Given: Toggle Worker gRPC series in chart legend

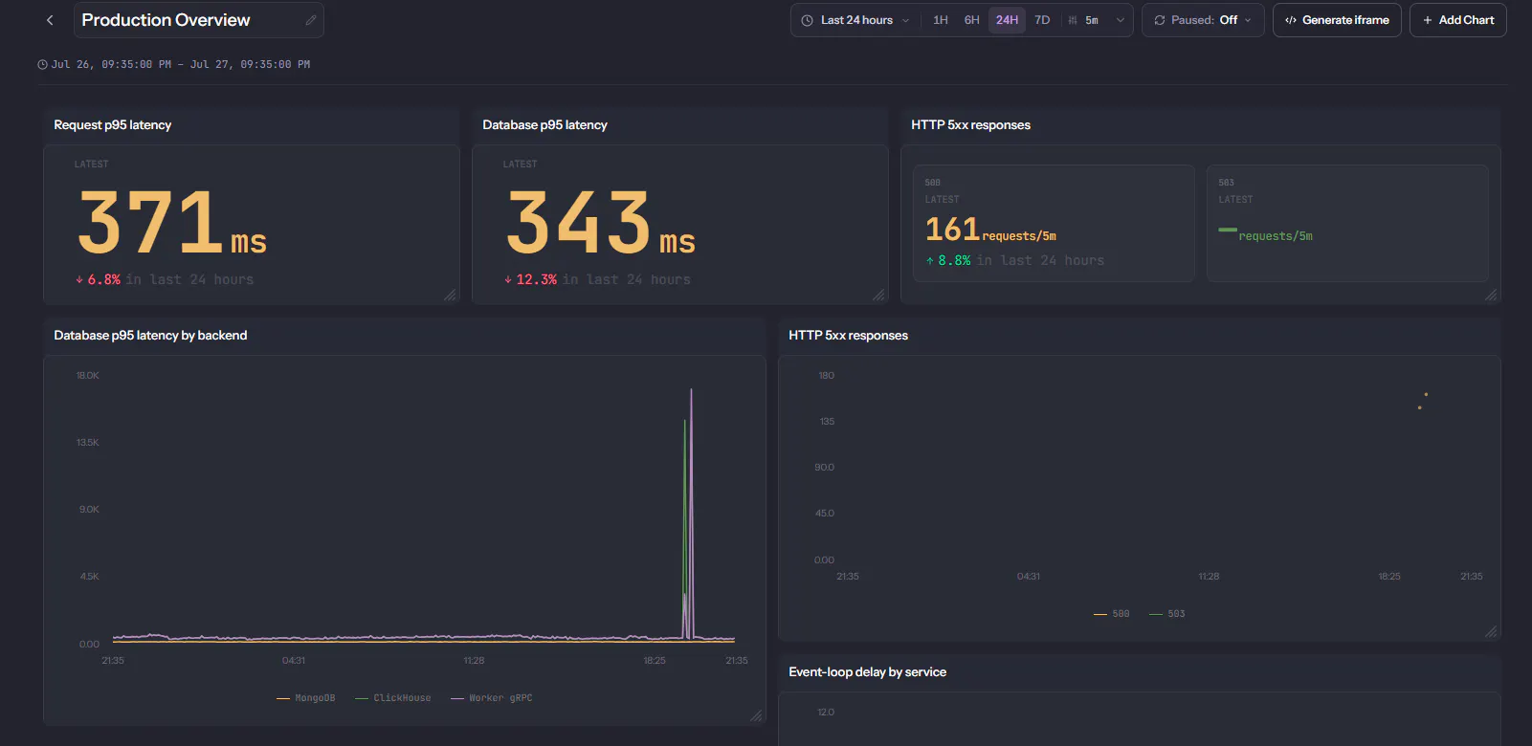Looking at the screenshot, I should (492, 698).
